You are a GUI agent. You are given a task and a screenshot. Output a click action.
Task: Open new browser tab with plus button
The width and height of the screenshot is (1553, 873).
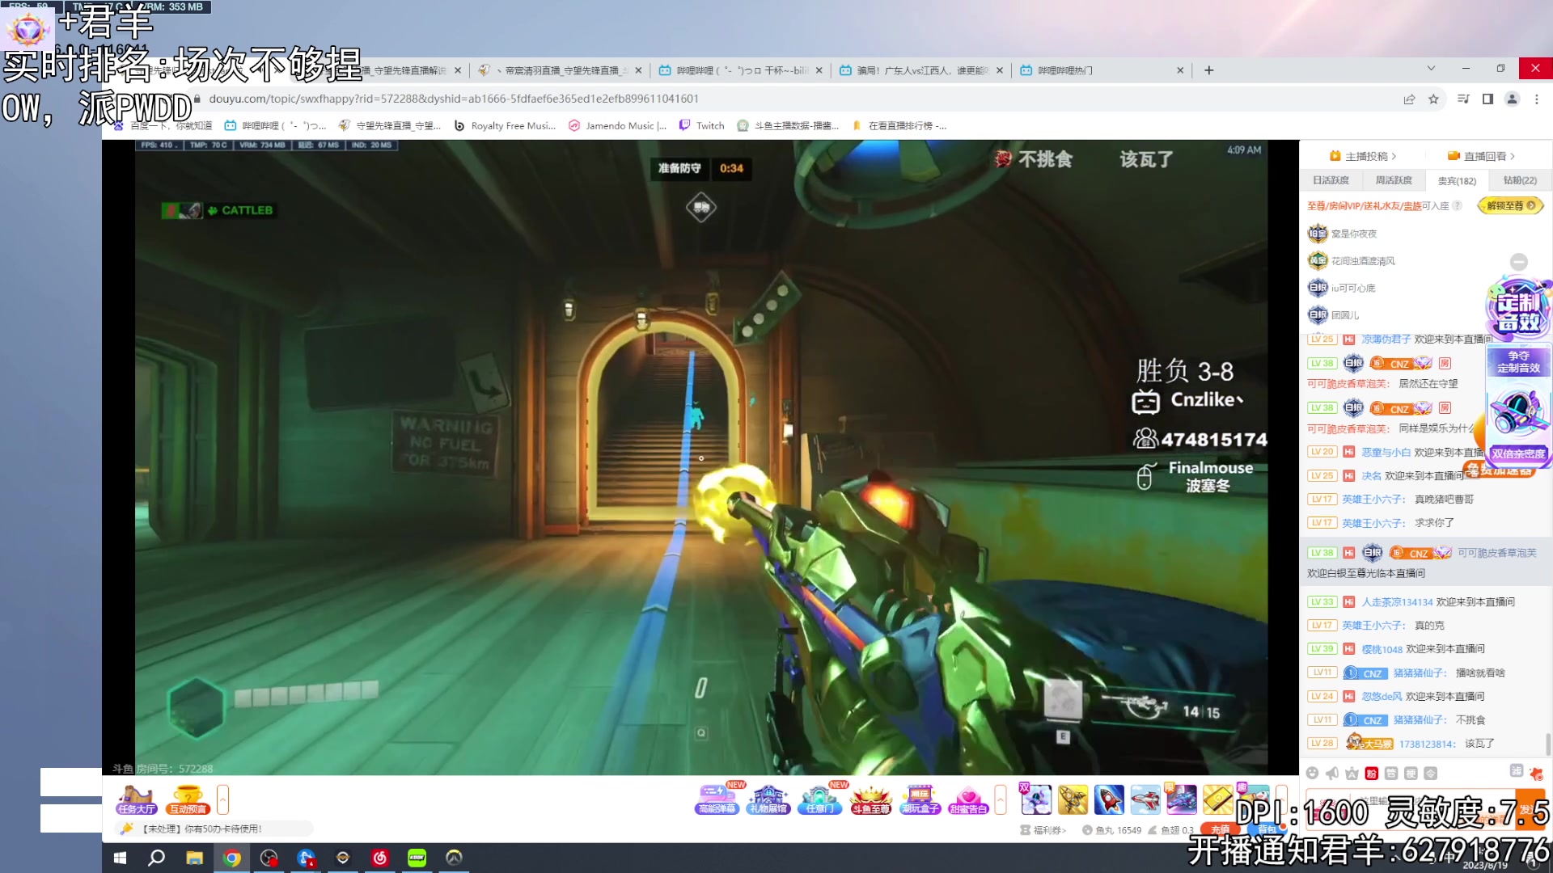coord(1208,70)
